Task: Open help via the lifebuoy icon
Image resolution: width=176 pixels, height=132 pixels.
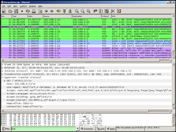Action: 119,11
